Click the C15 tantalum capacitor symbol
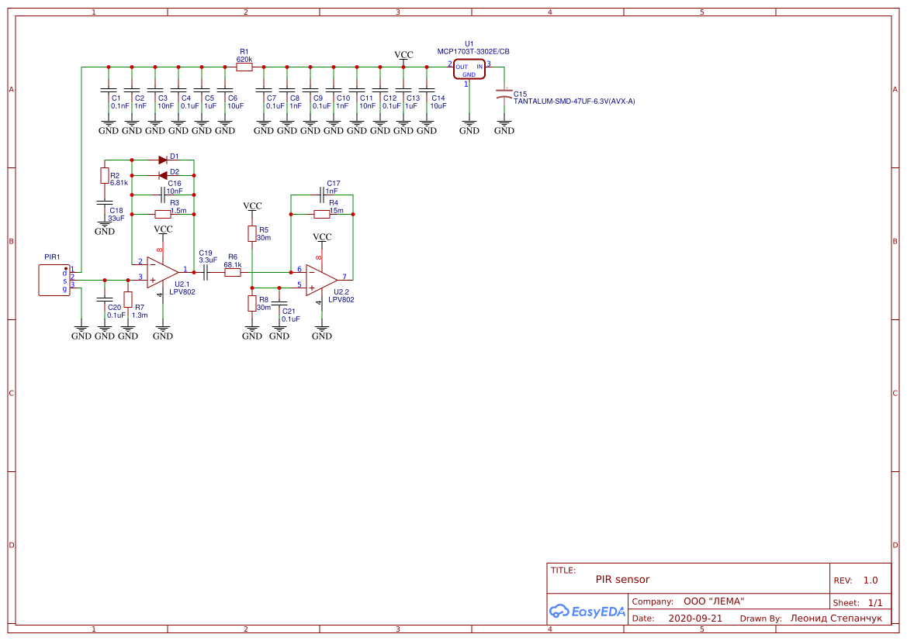This screenshot has width=907, height=641. coord(504,95)
